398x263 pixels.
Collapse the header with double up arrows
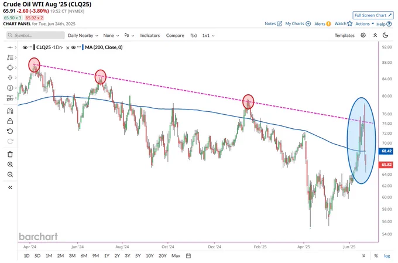[x=375, y=35]
